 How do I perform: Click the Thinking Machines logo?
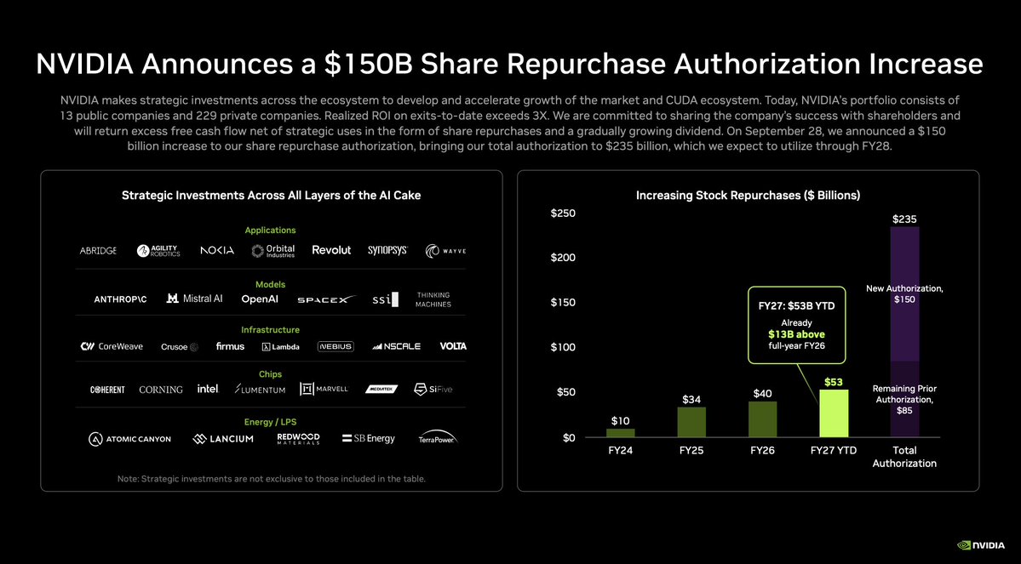pos(433,299)
